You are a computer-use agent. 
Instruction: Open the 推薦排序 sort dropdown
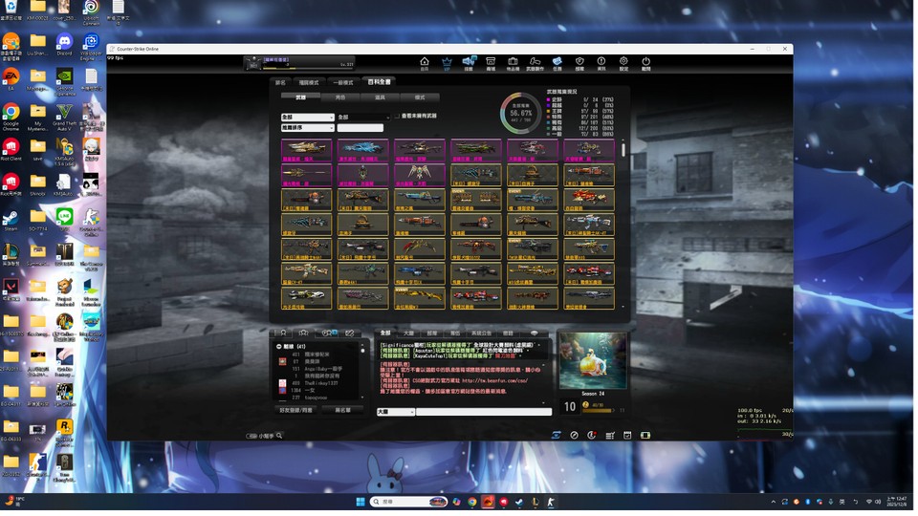point(307,127)
